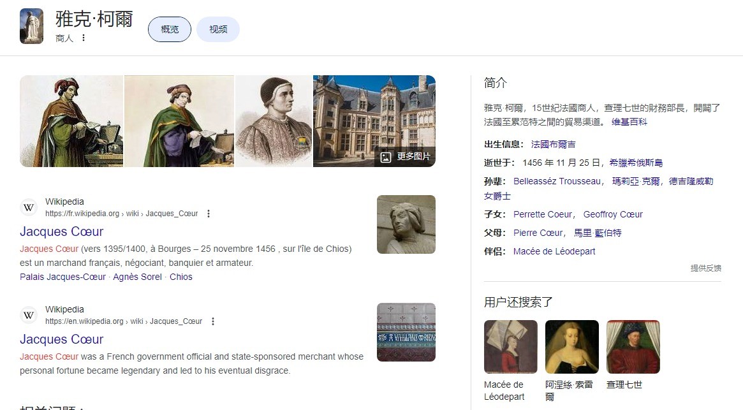Open child link Perrette Coeur
743x410 pixels.
pyautogui.click(x=543, y=215)
